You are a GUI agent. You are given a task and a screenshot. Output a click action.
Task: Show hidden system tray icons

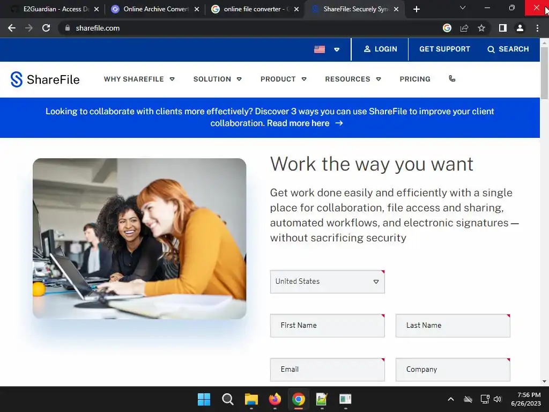coord(451,399)
